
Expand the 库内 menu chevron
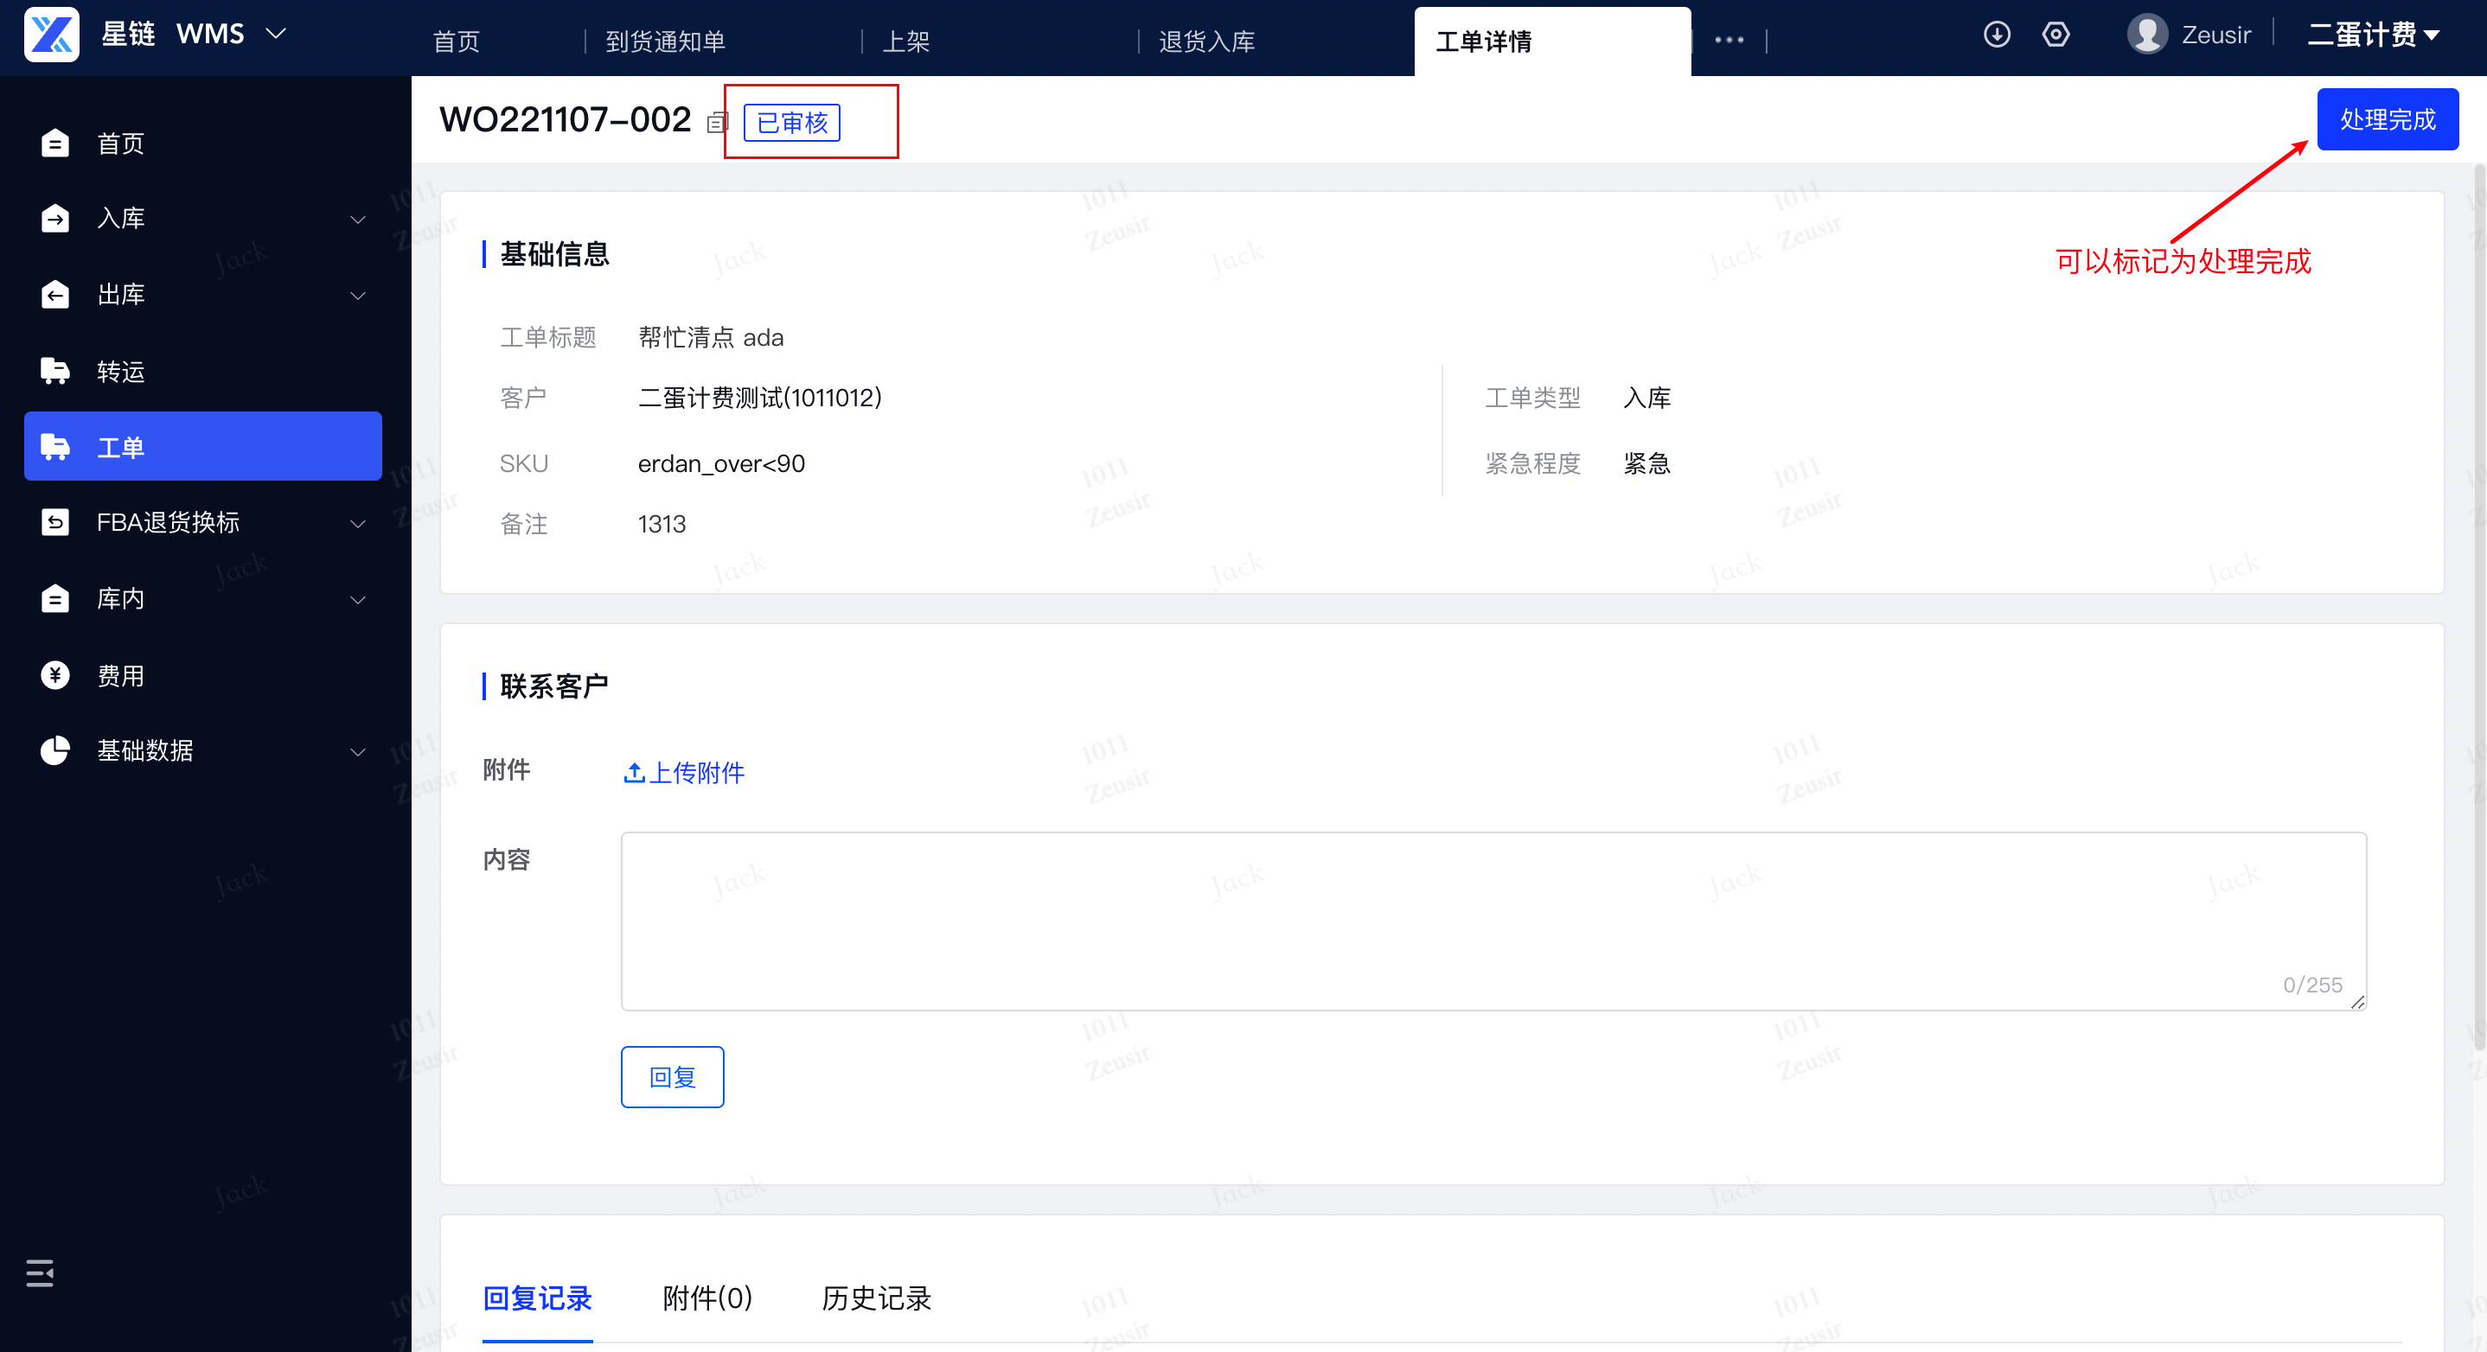click(358, 599)
